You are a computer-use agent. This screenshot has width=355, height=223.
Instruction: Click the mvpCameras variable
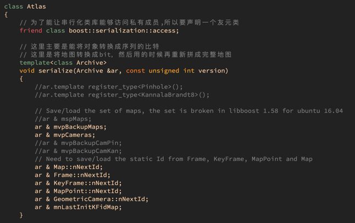pos(73,135)
